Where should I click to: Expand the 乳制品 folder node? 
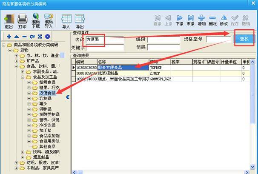29,99
